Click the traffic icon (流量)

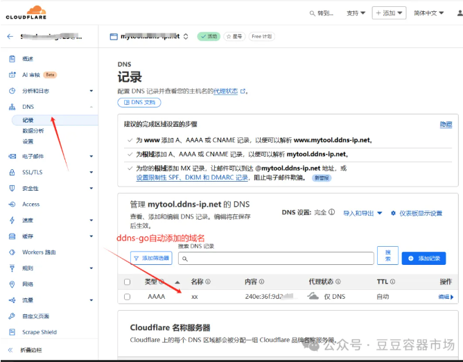tap(12, 300)
